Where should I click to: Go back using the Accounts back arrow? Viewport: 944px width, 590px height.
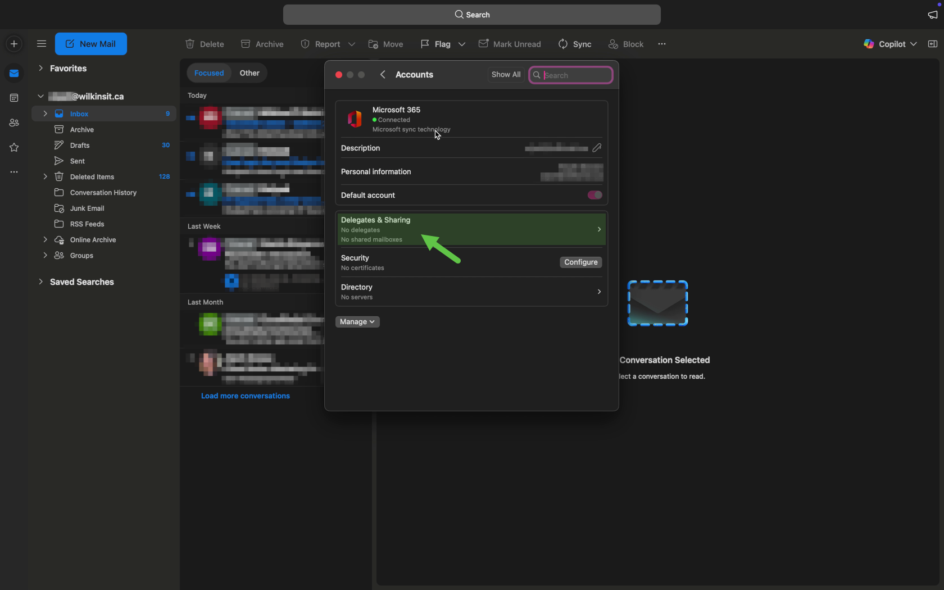(x=383, y=75)
